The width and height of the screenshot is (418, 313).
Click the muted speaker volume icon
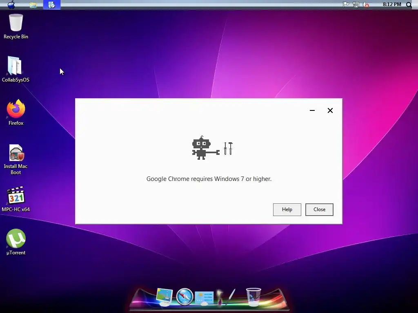pyautogui.click(x=366, y=4)
